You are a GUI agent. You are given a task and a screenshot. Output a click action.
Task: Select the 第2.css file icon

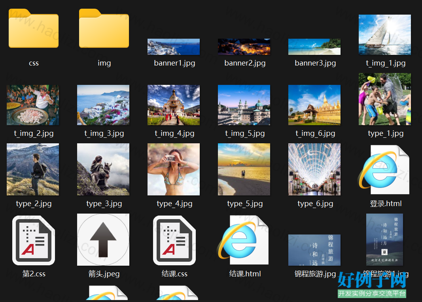click(x=34, y=240)
